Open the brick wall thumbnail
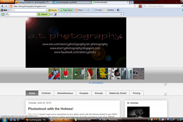Image resolution: width=183 pixels, height=122 pixels. point(138,74)
